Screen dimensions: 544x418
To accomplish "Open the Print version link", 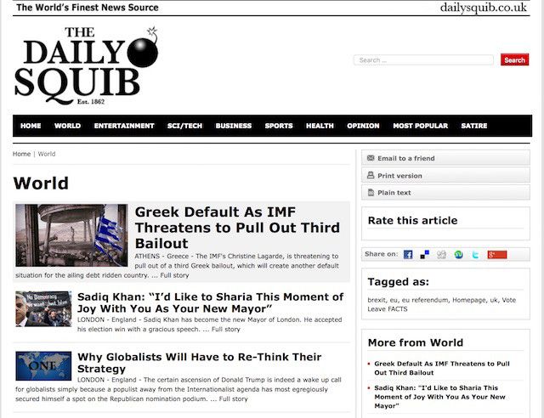I will pyautogui.click(x=399, y=176).
